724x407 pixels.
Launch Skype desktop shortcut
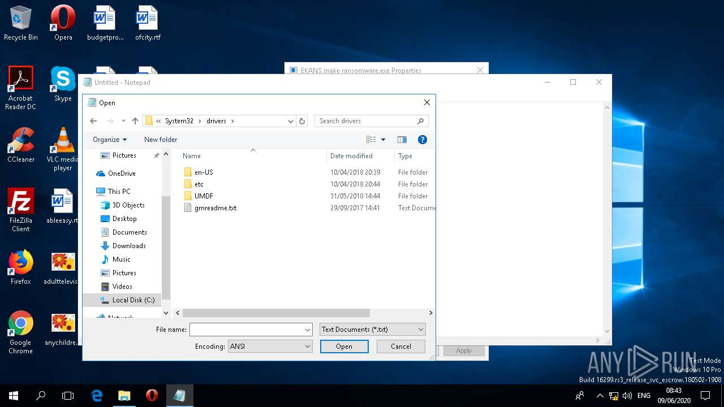click(63, 85)
